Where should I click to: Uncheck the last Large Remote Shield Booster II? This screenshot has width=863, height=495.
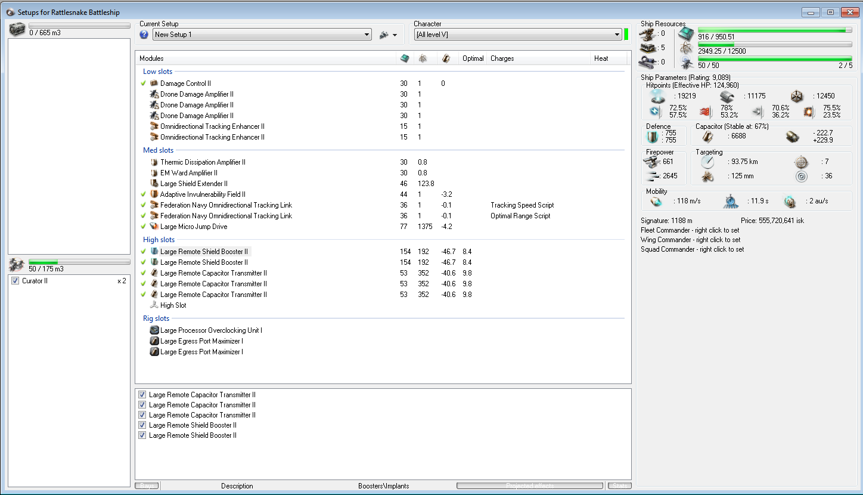coord(142,435)
